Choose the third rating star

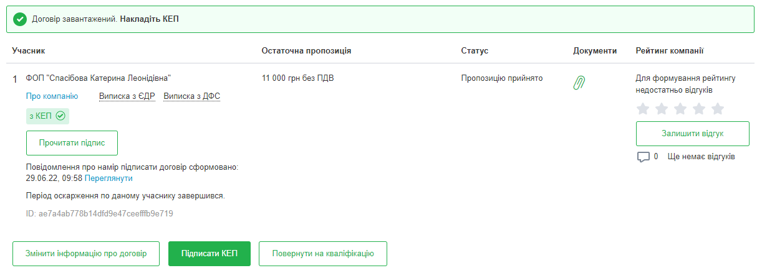click(680, 109)
